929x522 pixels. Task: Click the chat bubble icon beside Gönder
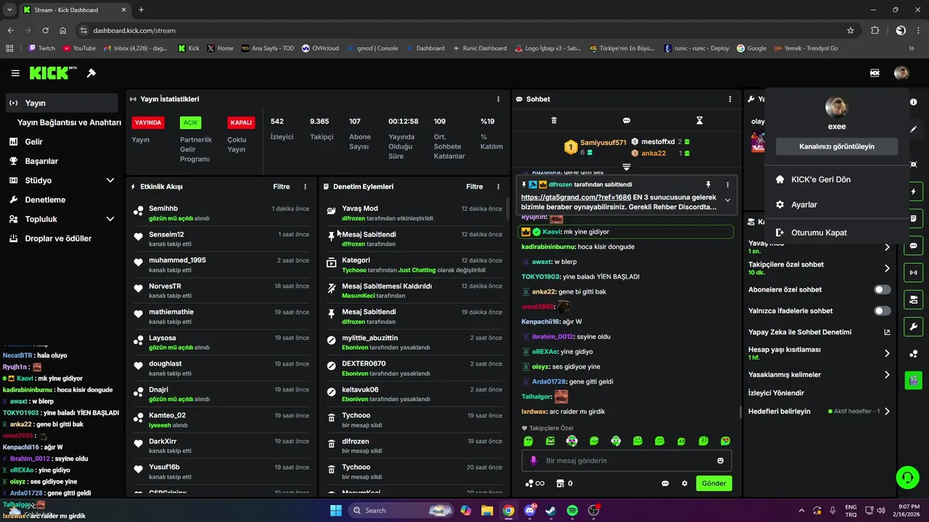[665, 484]
